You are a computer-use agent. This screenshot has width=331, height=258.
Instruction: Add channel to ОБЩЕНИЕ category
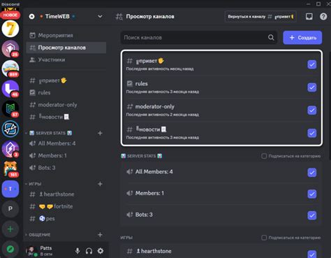100,235
